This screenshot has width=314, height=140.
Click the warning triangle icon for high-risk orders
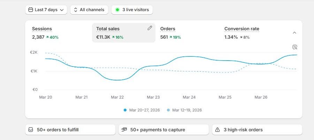coord(217,130)
